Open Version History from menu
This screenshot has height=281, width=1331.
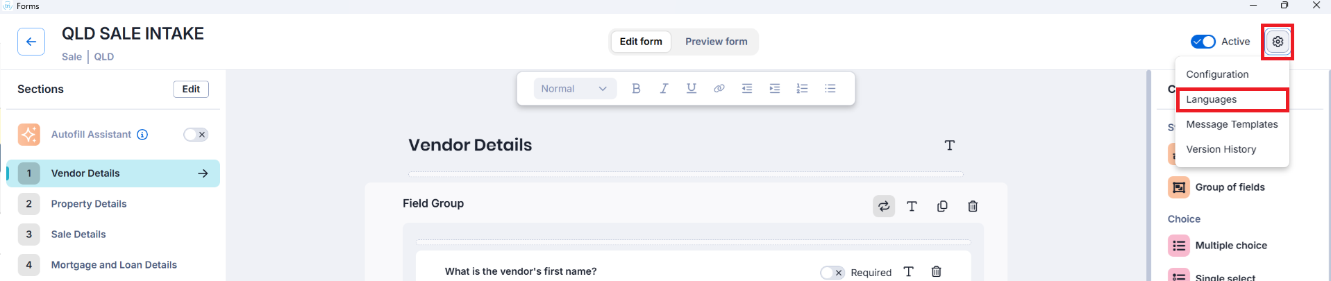coord(1221,149)
